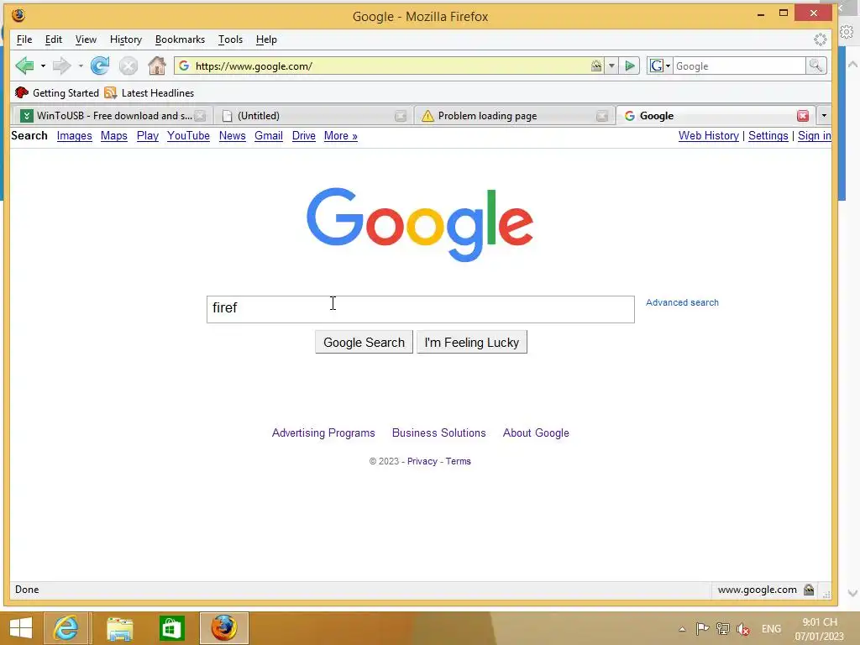Viewport: 860px width, 645px height.
Task: Click the padlock icon in status bar
Action: (x=809, y=590)
